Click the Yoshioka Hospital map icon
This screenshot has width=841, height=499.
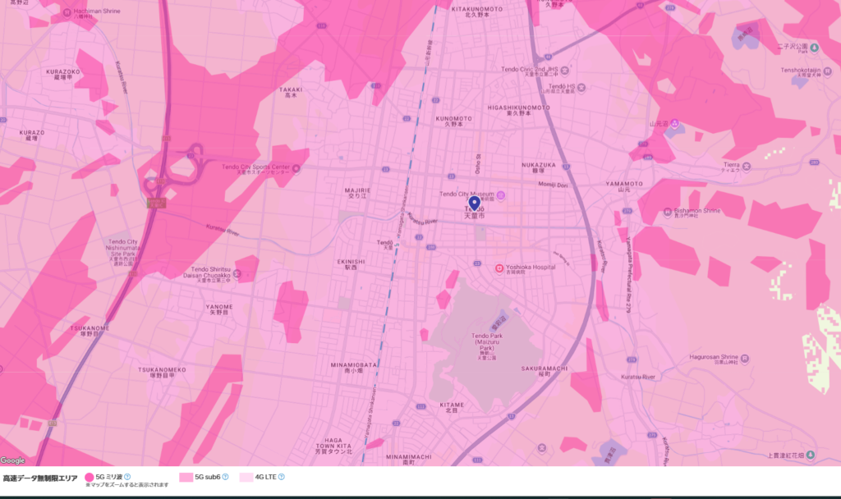click(499, 268)
